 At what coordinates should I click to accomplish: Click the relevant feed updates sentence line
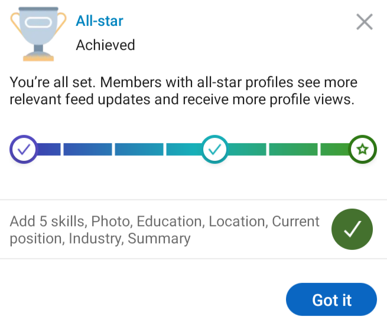pos(182,100)
